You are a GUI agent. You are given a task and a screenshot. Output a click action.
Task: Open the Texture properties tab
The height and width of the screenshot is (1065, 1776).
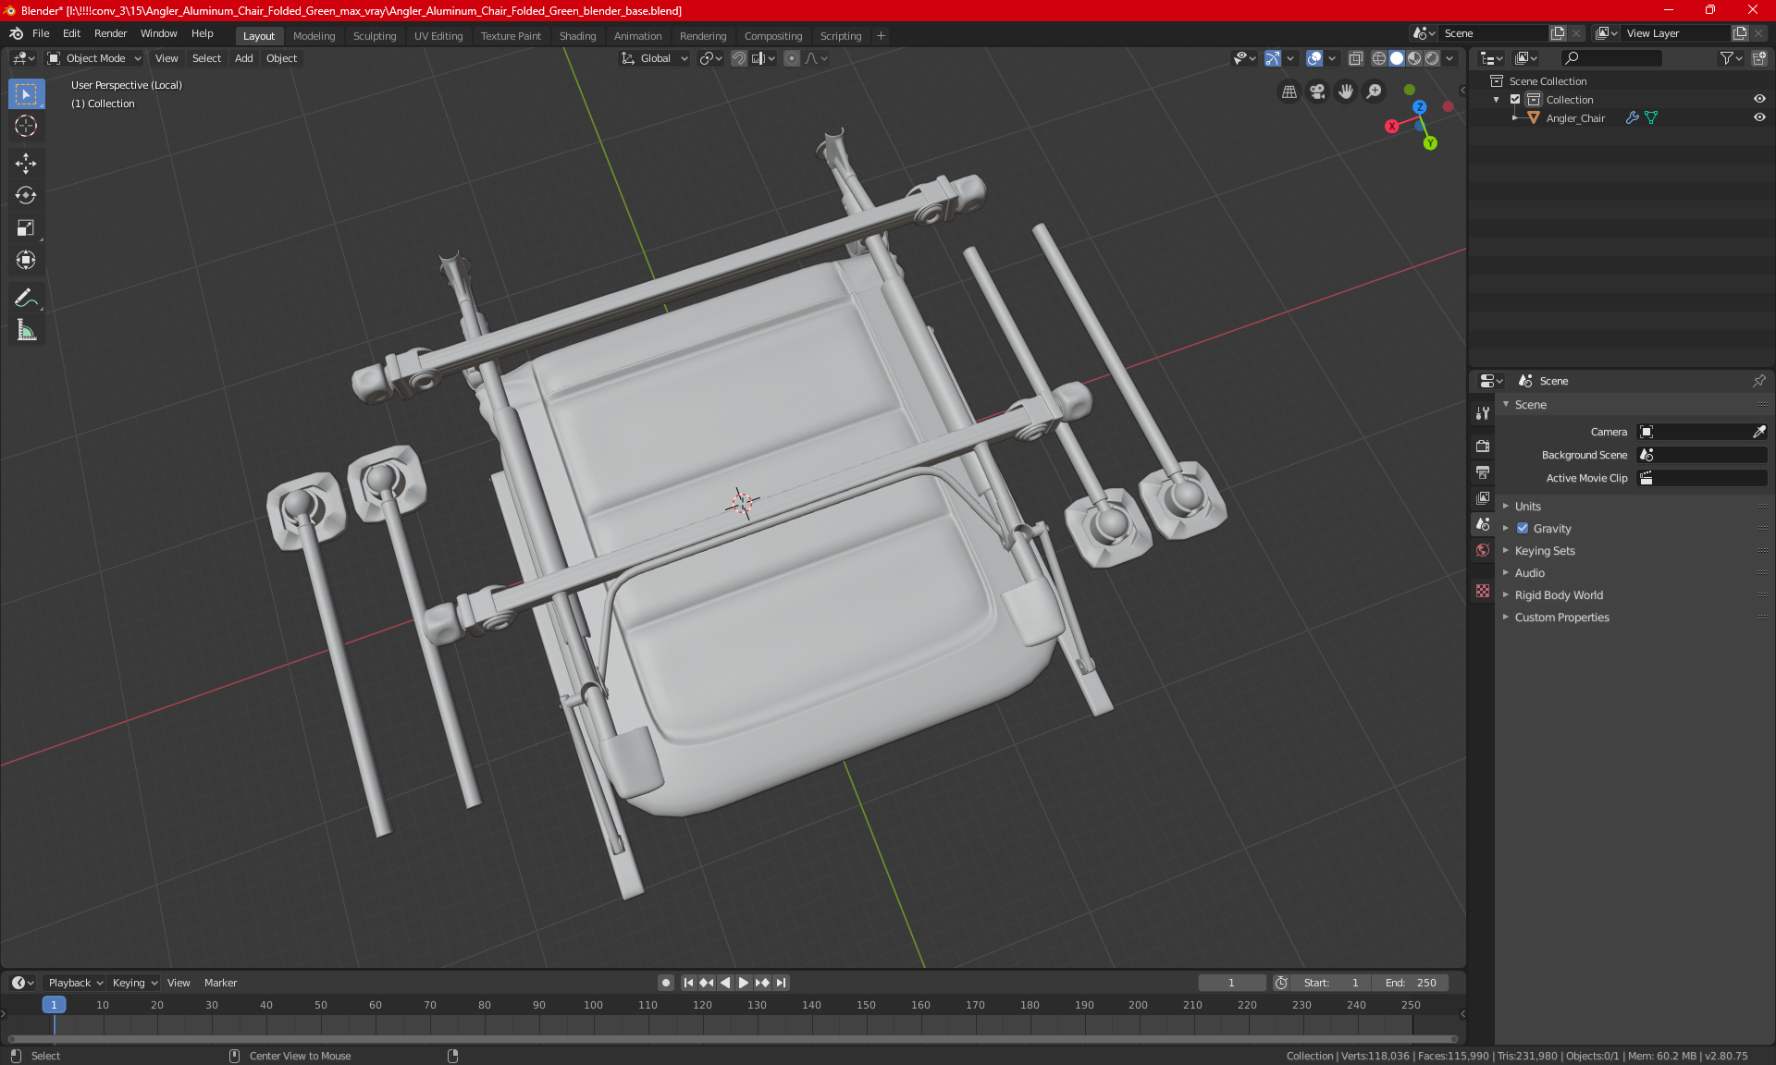pos(1483,591)
